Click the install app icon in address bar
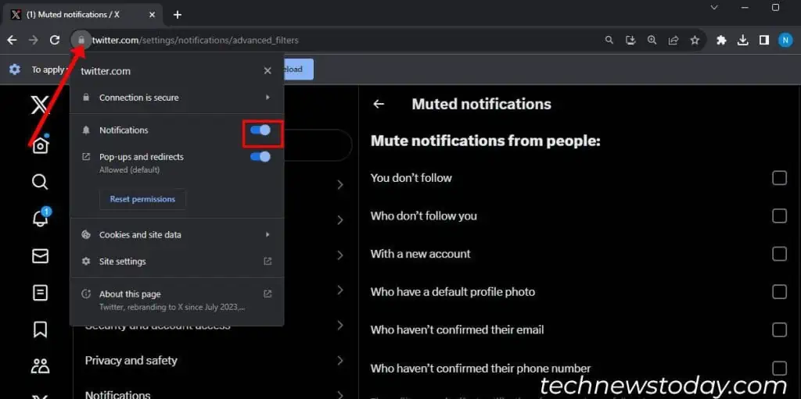Screen dimensions: 801x399 [630, 41]
